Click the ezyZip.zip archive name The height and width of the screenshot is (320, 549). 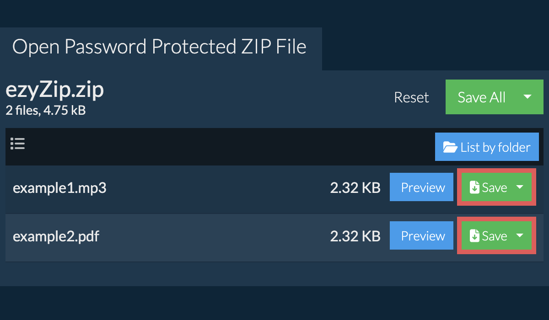click(x=54, y=89)
